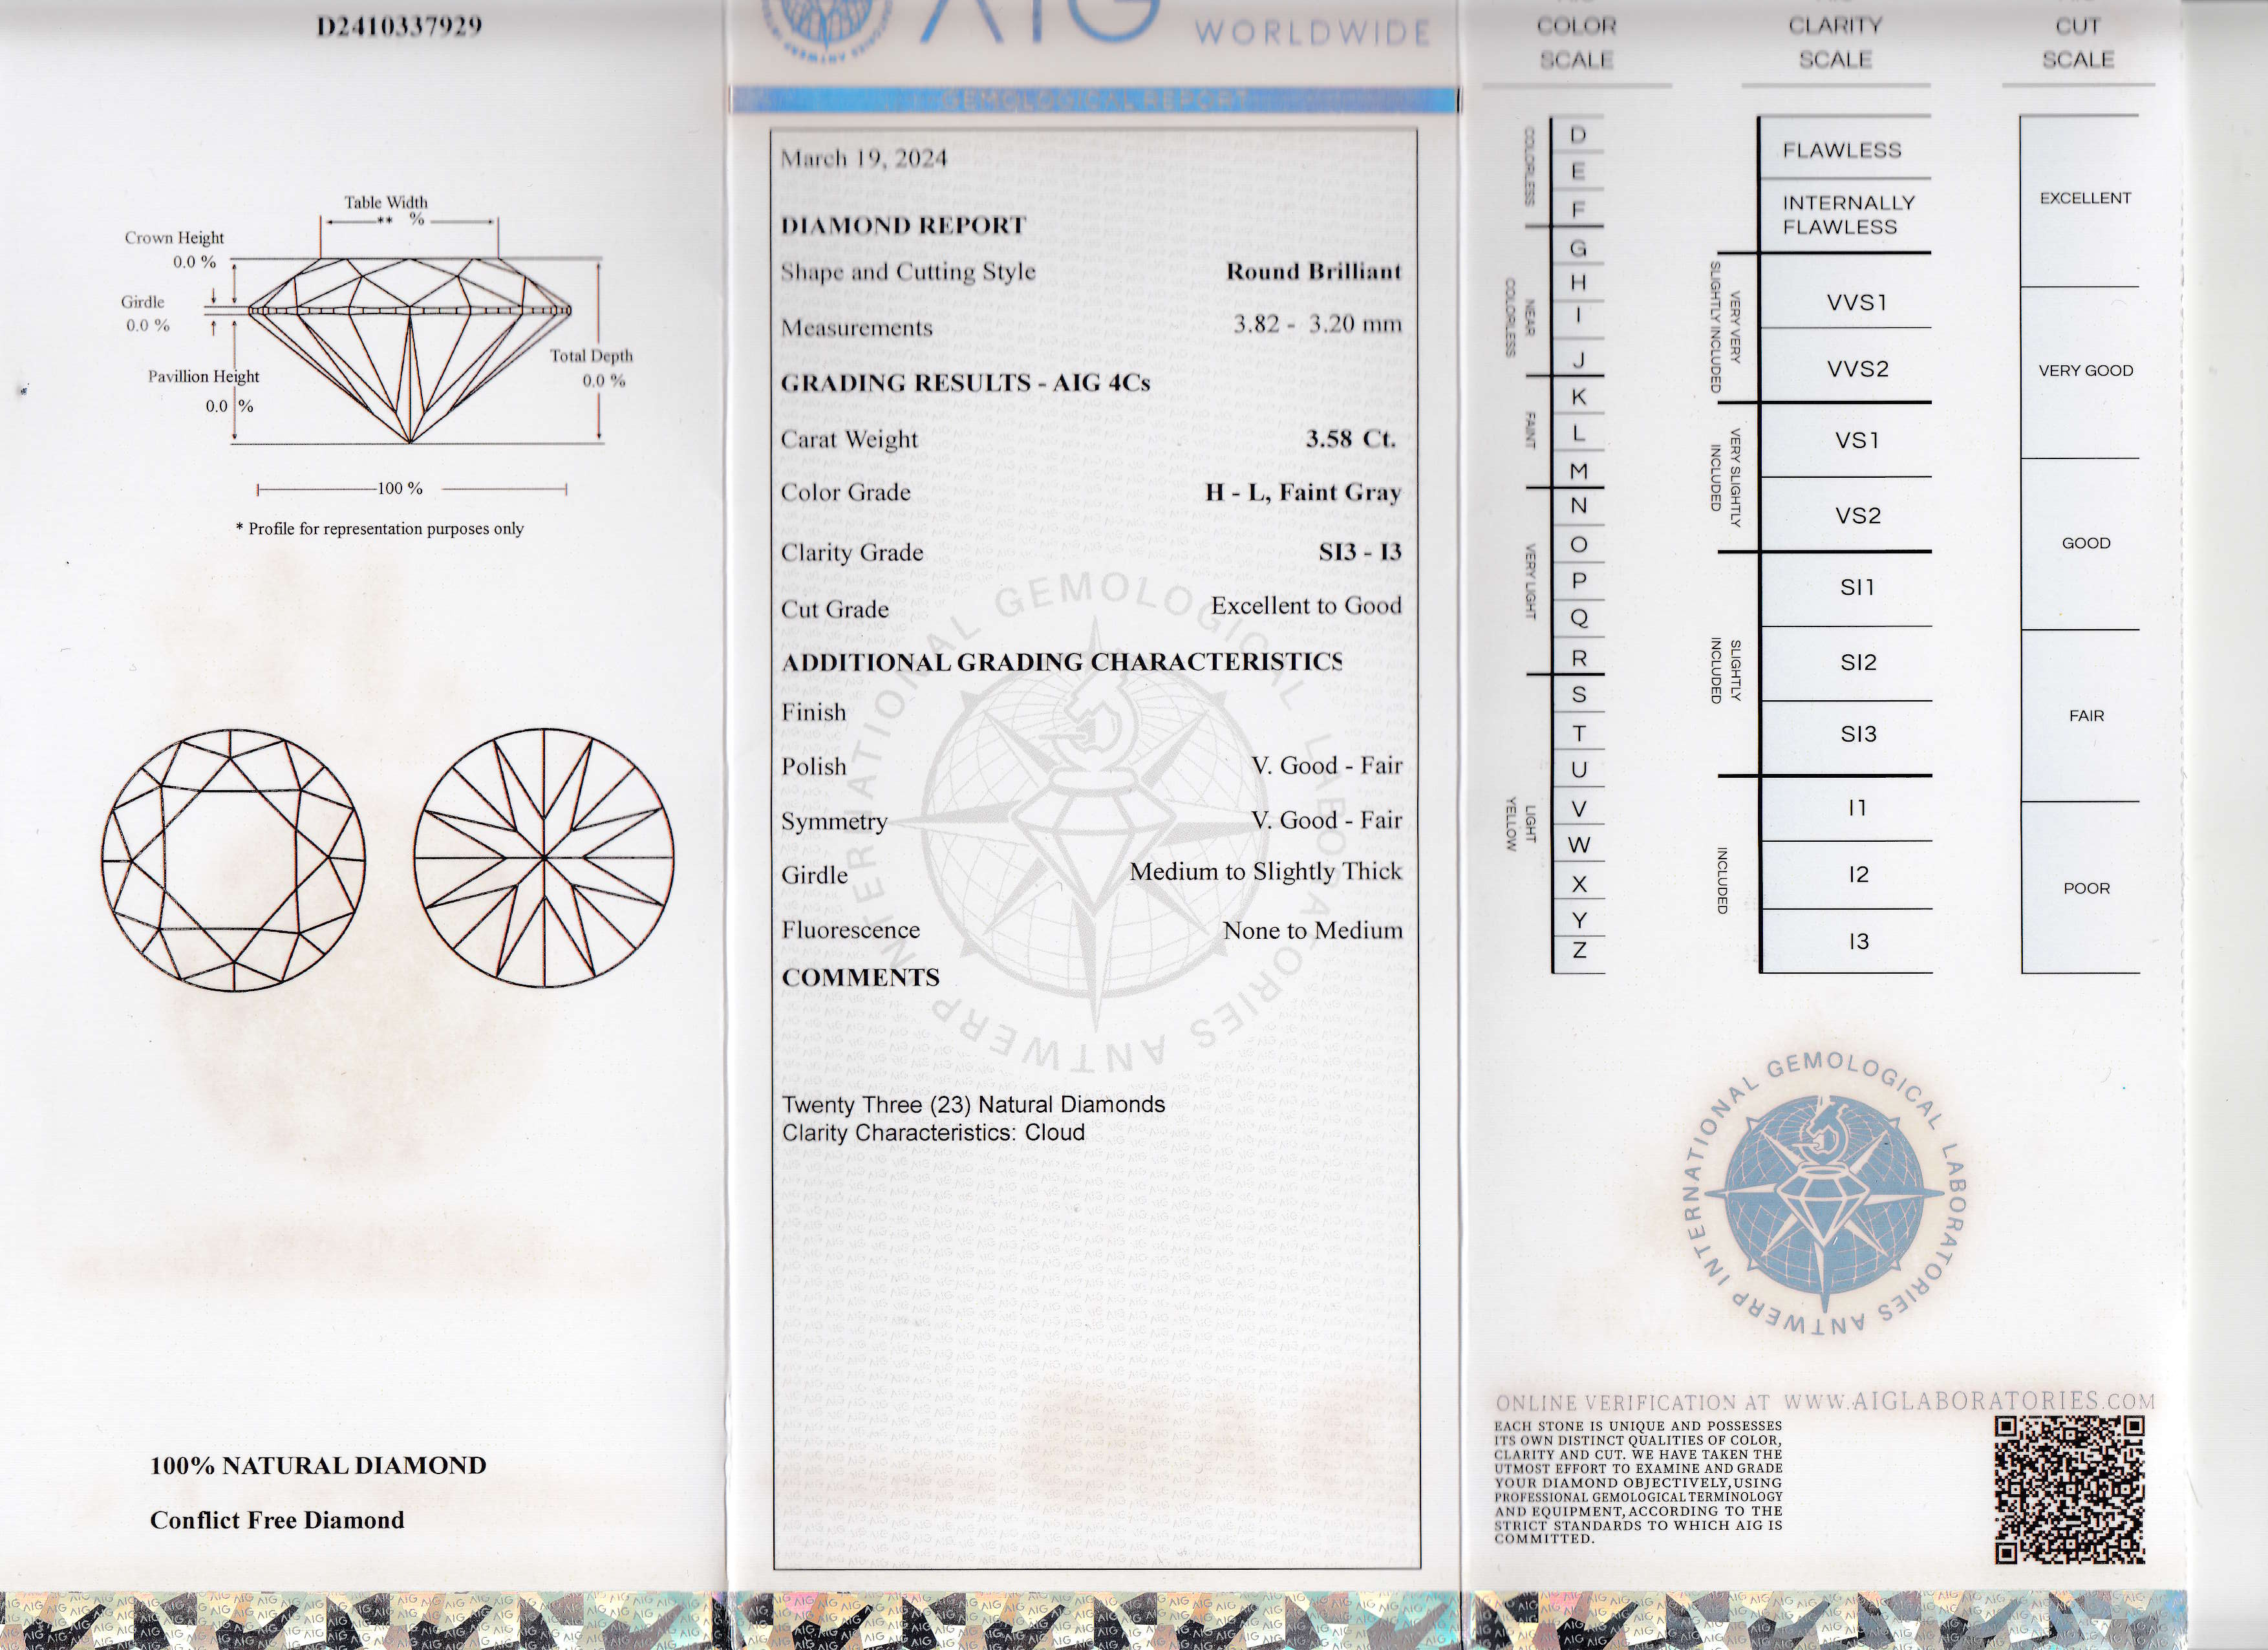Click the "GRADING RESULTS - AIG 4Cs" heading
The height and width of the screenshot is (1650, 2268).
965,383
